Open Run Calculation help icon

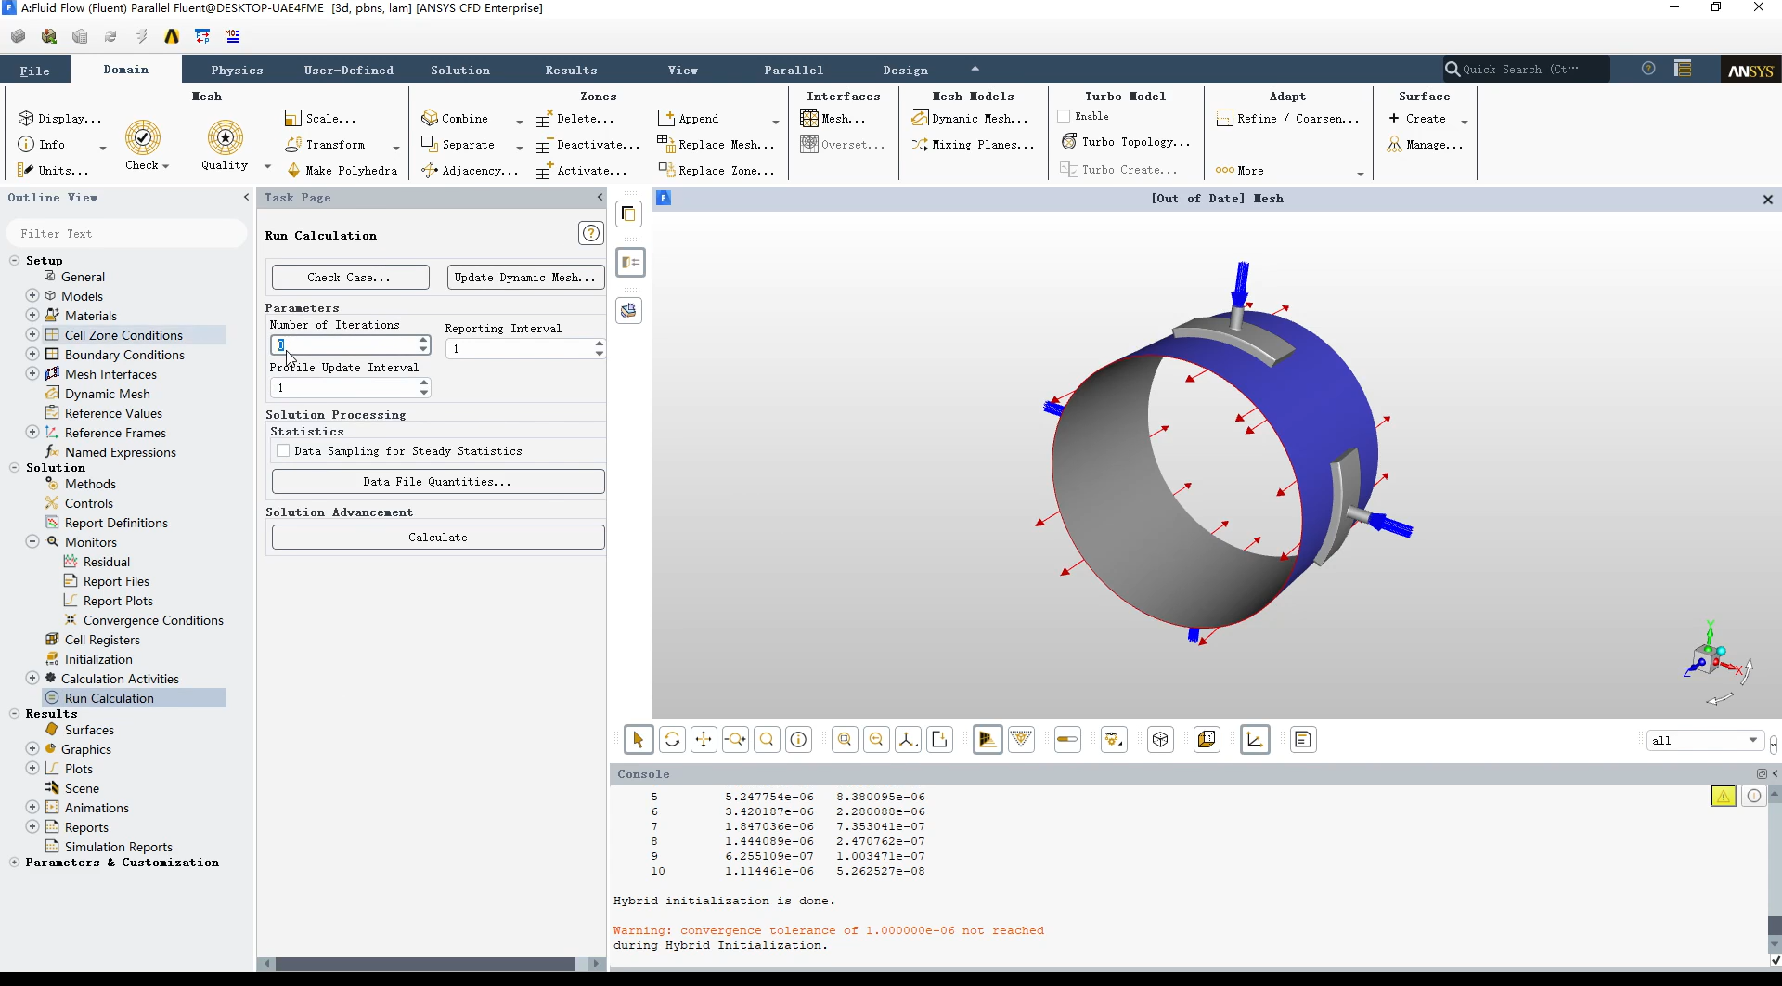coord(590,233)
